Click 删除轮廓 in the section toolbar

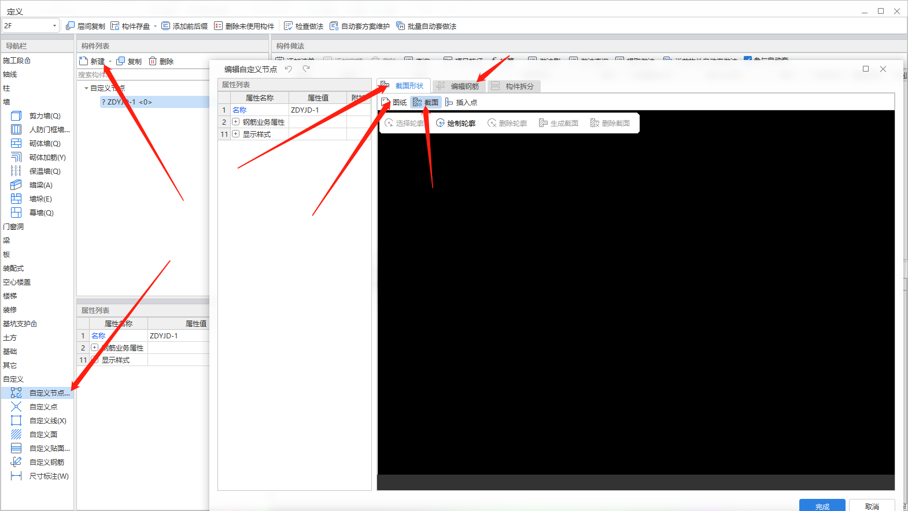pyautogui.click(x=507, y=123)
